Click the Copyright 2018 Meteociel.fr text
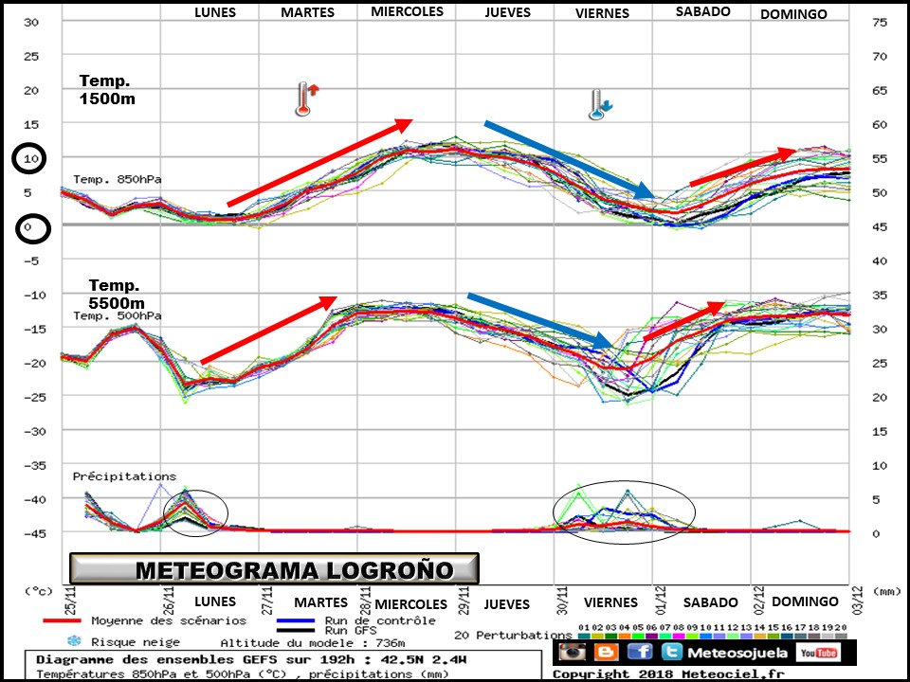 pos(668,673)
